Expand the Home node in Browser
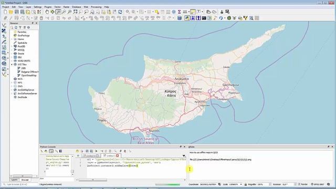Image resolution: width=336 pixels, height=189 pixels. pyautogui.click(x=12, y=39)
